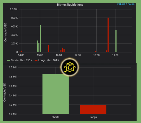
Task: Click the Bitmex liquidations panel title
Action: tap(70, 5)
